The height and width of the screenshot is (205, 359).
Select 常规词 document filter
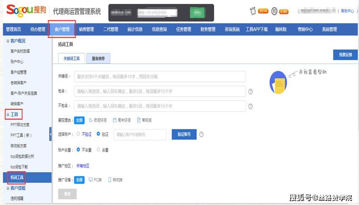[144, 120]
